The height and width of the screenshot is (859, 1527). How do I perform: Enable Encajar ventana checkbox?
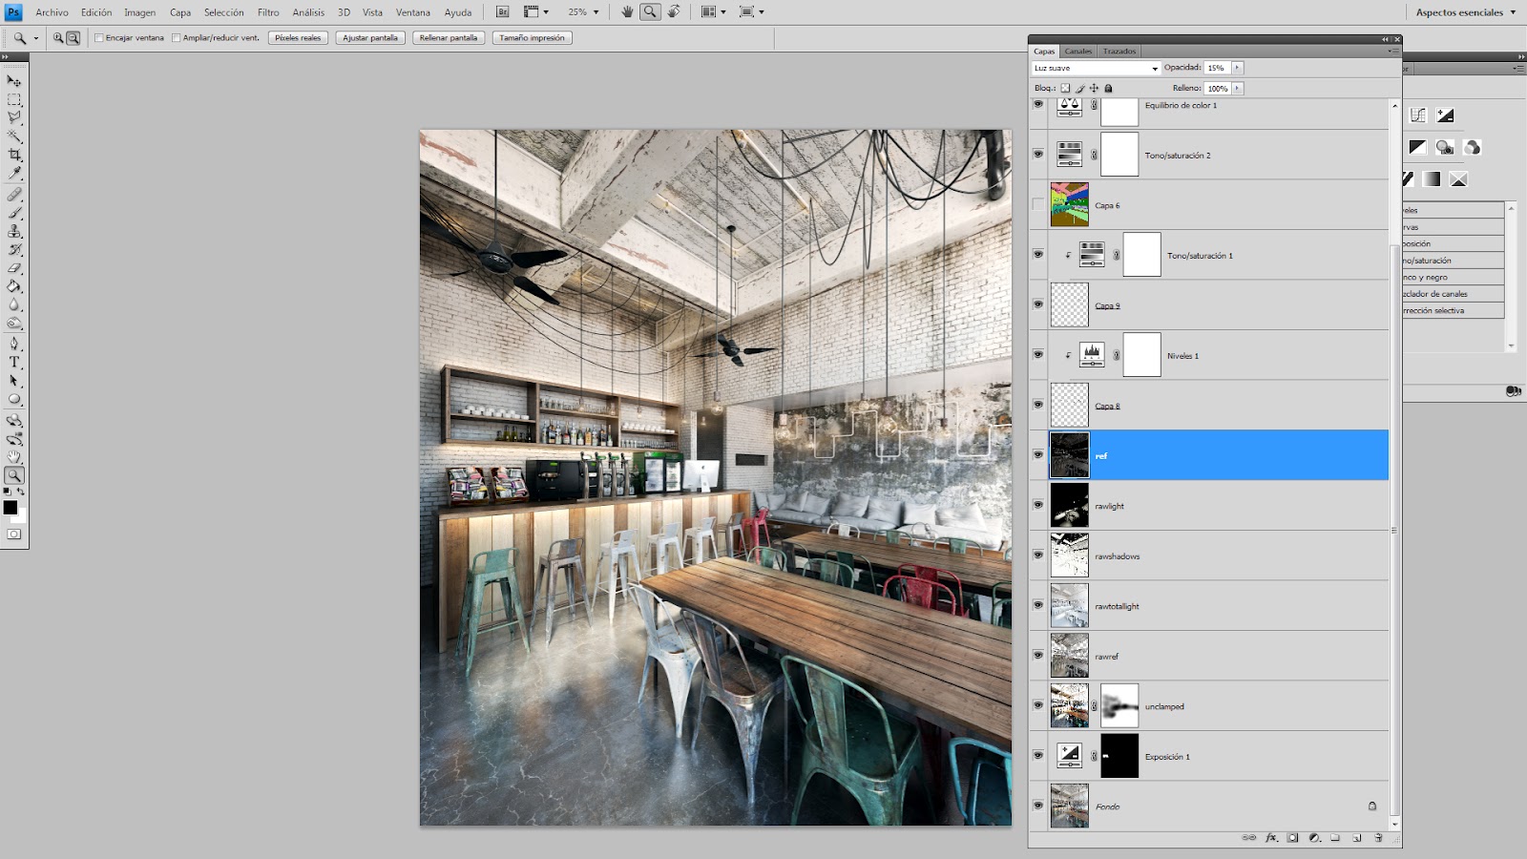99,38
